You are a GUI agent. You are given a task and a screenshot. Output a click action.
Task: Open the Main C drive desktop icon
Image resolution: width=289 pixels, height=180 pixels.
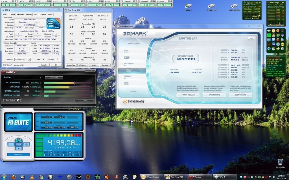[189, 7]
